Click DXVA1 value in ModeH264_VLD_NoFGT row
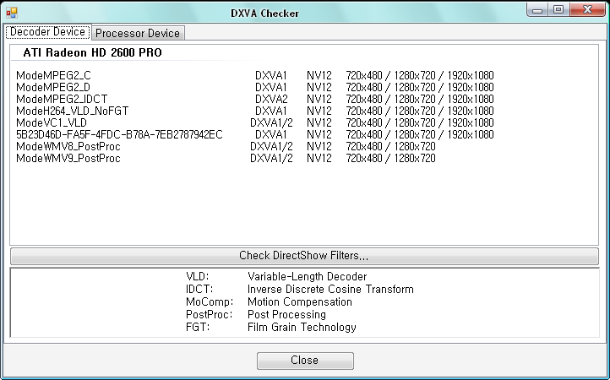Image resolution: width=610 pixels, height=380 pixels. click(271, 111)
